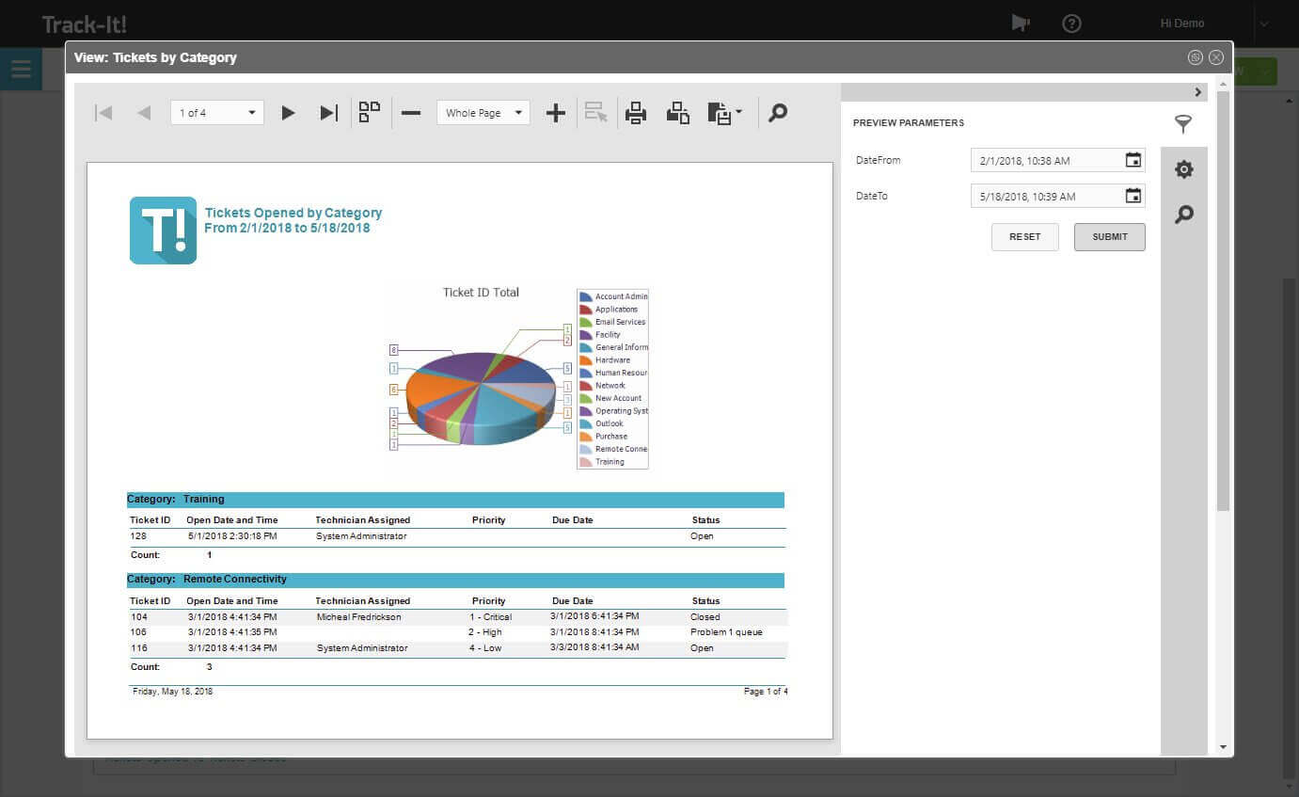Jump to last report page
Viewport: 1299px width, 797px height.
(x=328, y=113)
